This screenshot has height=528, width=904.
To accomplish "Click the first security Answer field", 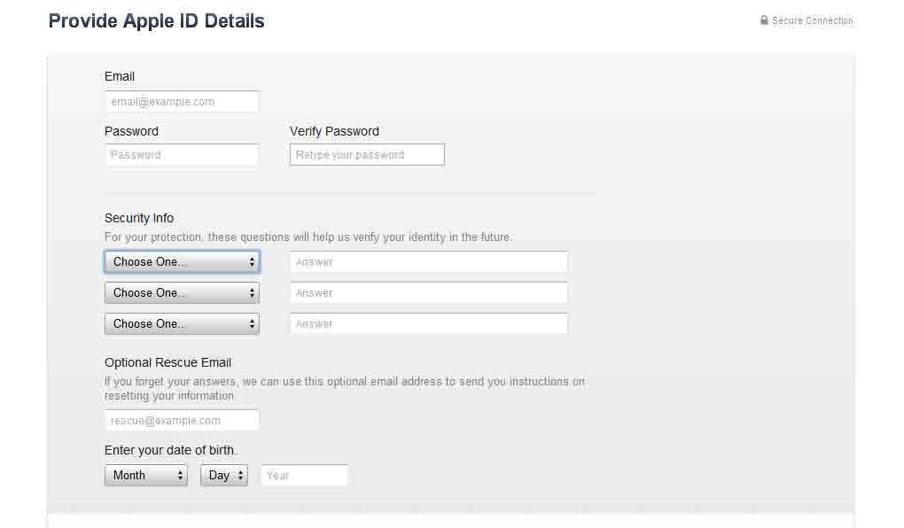I will point(429,262).
